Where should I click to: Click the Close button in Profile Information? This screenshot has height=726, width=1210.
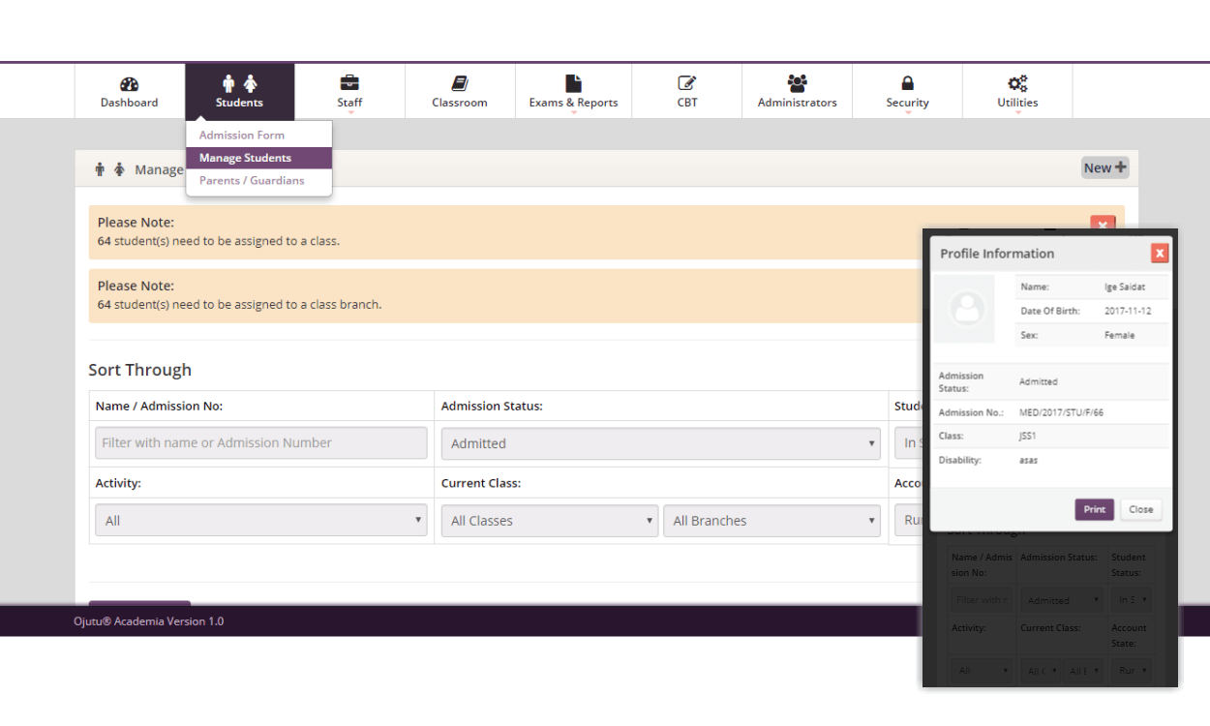click(x=1140, y=509)
